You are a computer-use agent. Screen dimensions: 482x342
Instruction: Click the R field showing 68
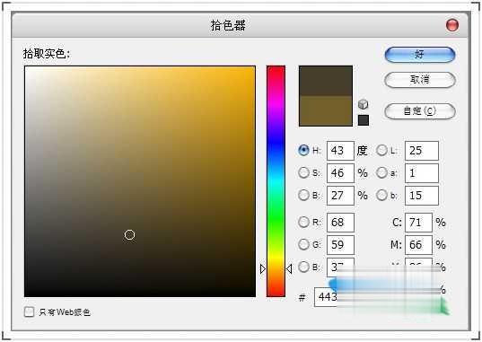click(x=340, y=223)
